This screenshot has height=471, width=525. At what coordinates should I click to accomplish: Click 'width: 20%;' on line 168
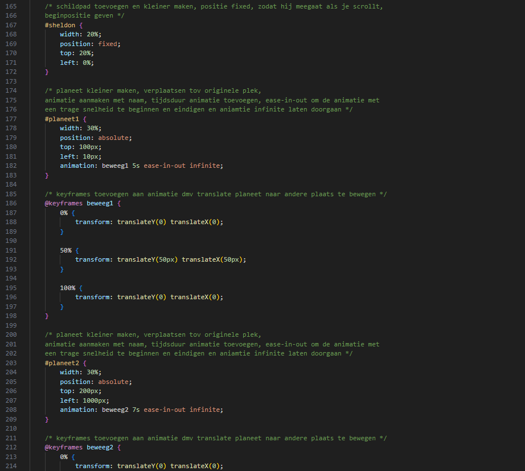pyautogui.click(x=81, y=35)
